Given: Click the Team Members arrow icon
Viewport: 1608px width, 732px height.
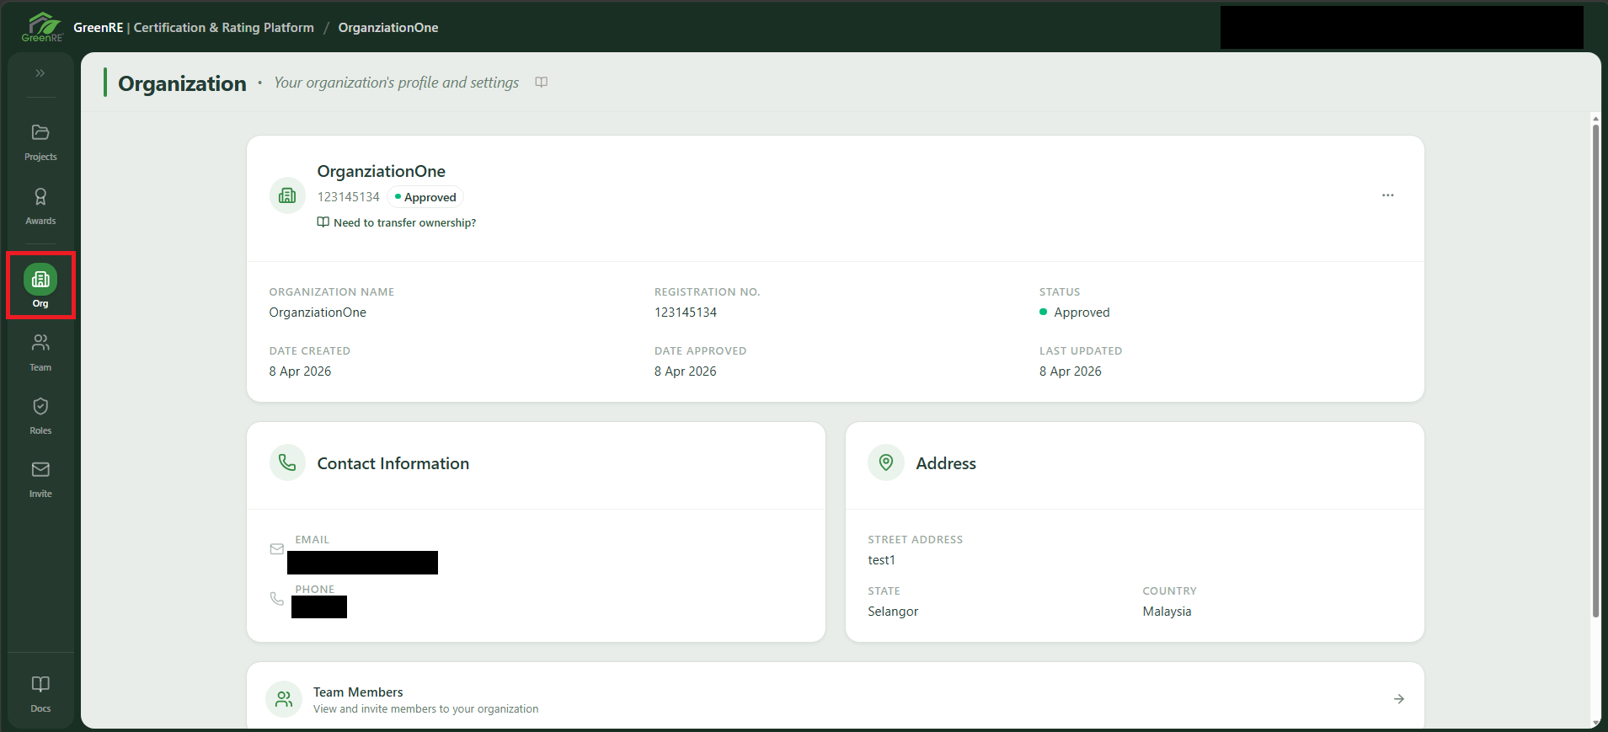Looking at the screenshot, I should click(1398, 699).
